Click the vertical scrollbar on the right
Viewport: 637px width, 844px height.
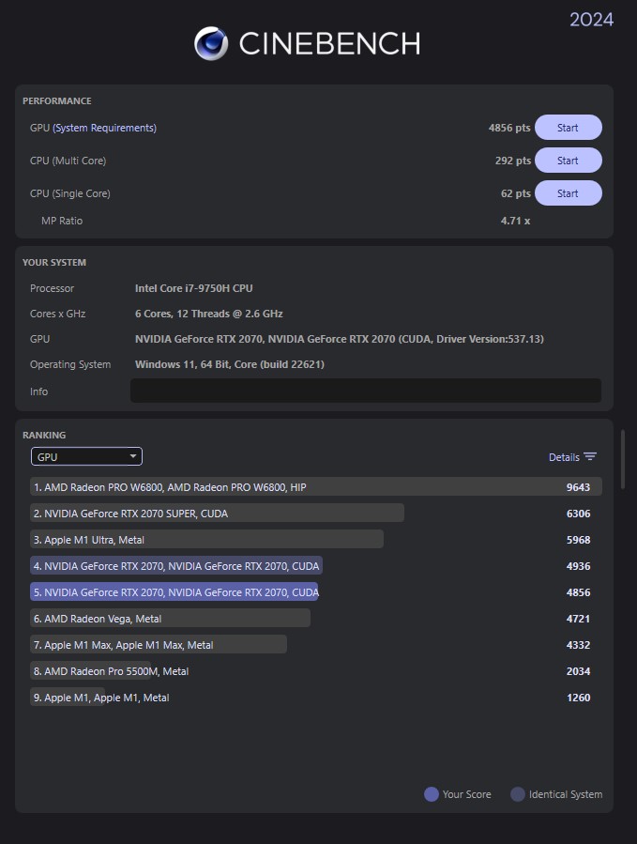tap(623, 458)
